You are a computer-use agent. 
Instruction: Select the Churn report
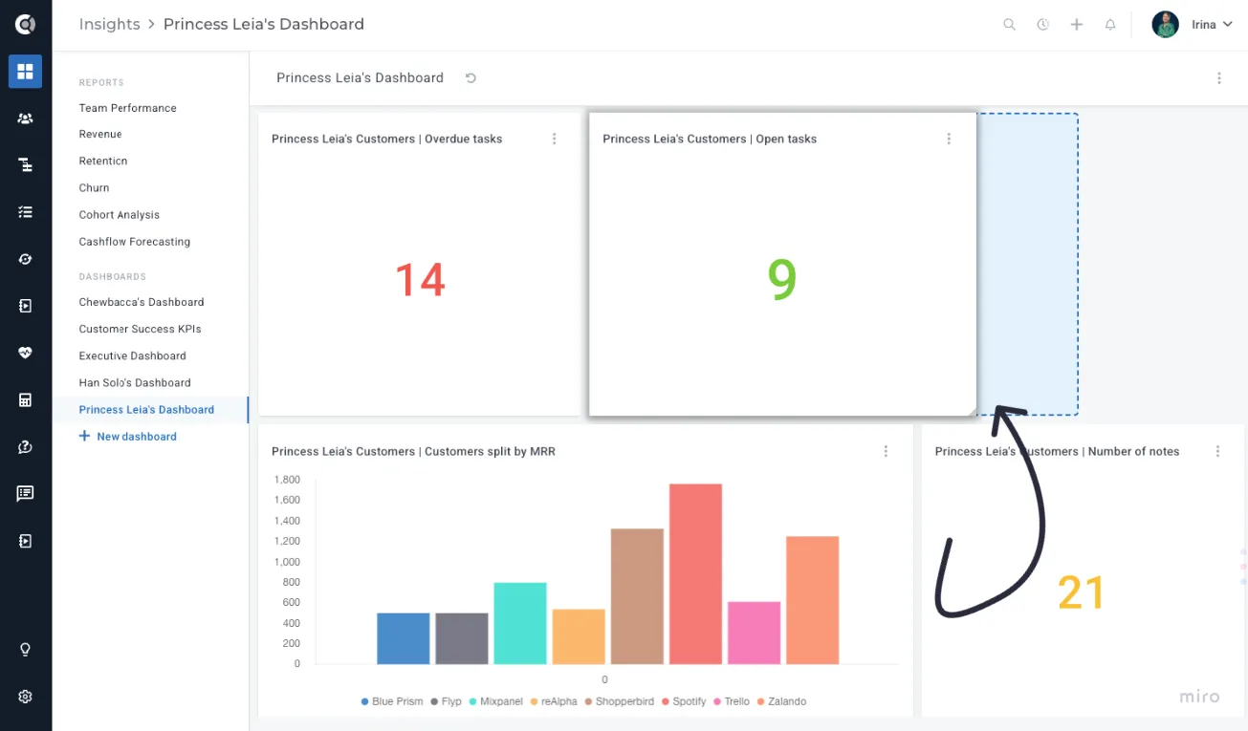(95, 188)
